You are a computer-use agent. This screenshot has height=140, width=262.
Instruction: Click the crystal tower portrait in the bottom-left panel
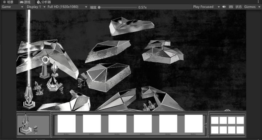point(25,124)
